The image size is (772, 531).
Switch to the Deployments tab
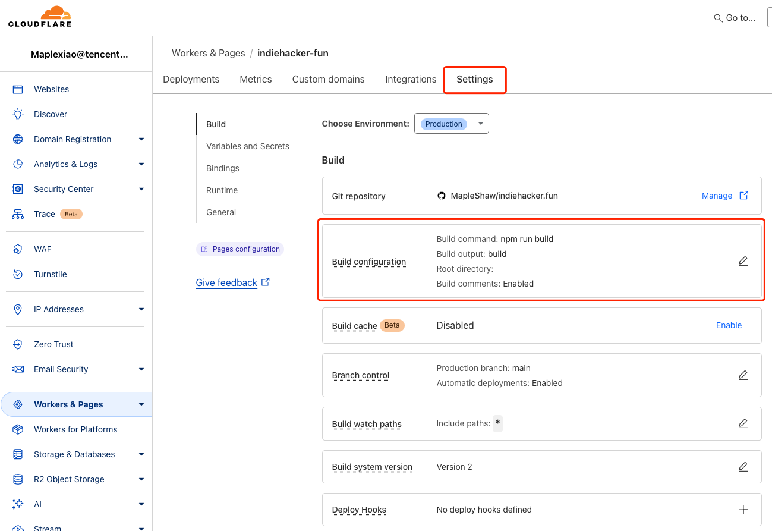pos(191,78)
